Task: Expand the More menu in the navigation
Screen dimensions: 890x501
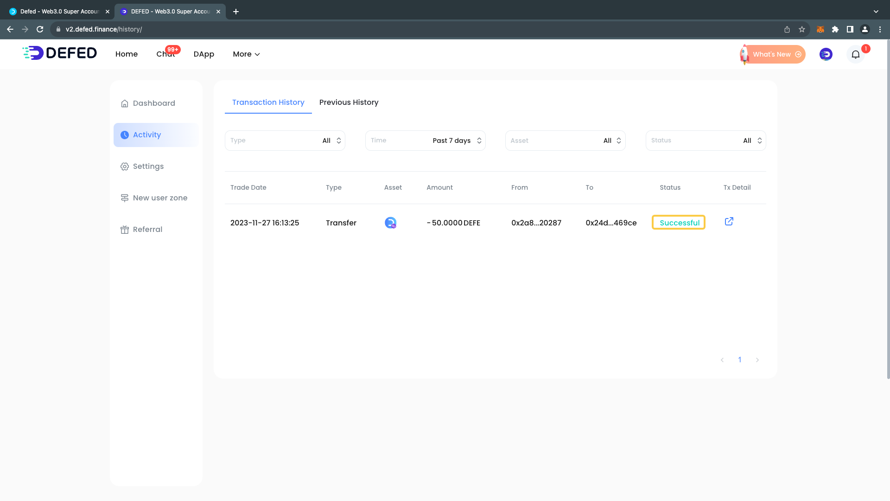Action: point(246,54)
